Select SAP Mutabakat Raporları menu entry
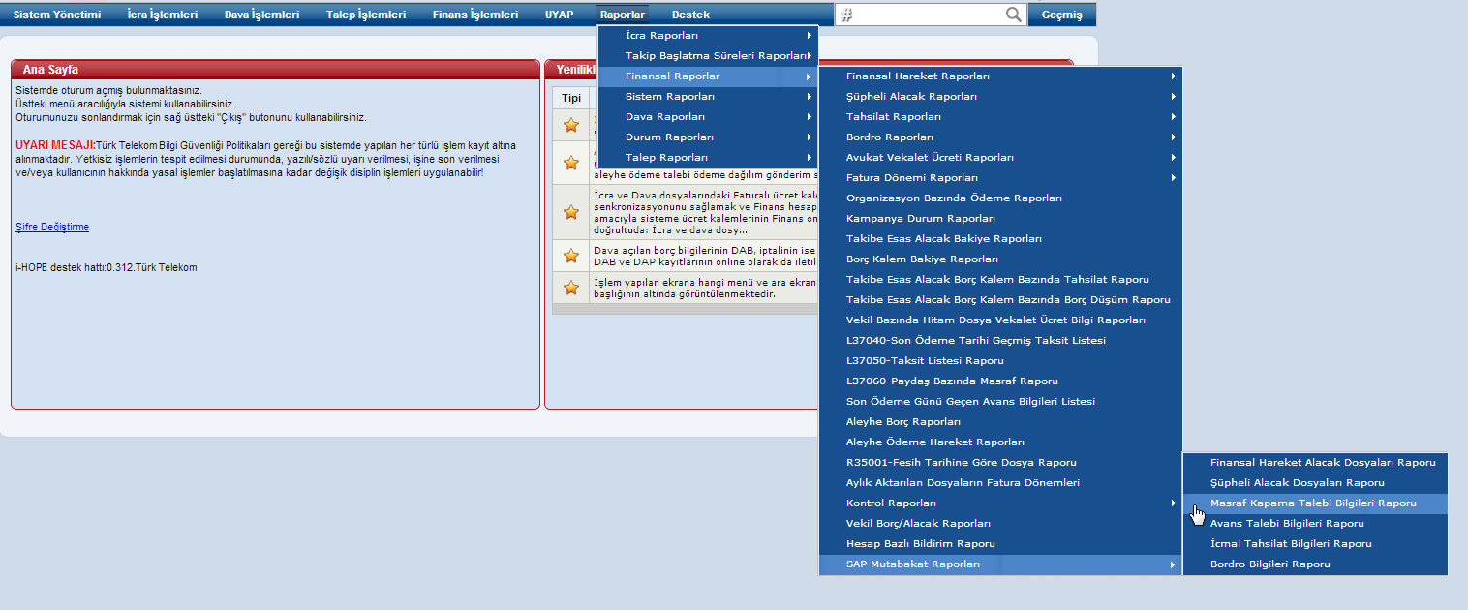The height and width of the screenshot is (610, 1468). pyautogui.click(x=1000, y=564)
